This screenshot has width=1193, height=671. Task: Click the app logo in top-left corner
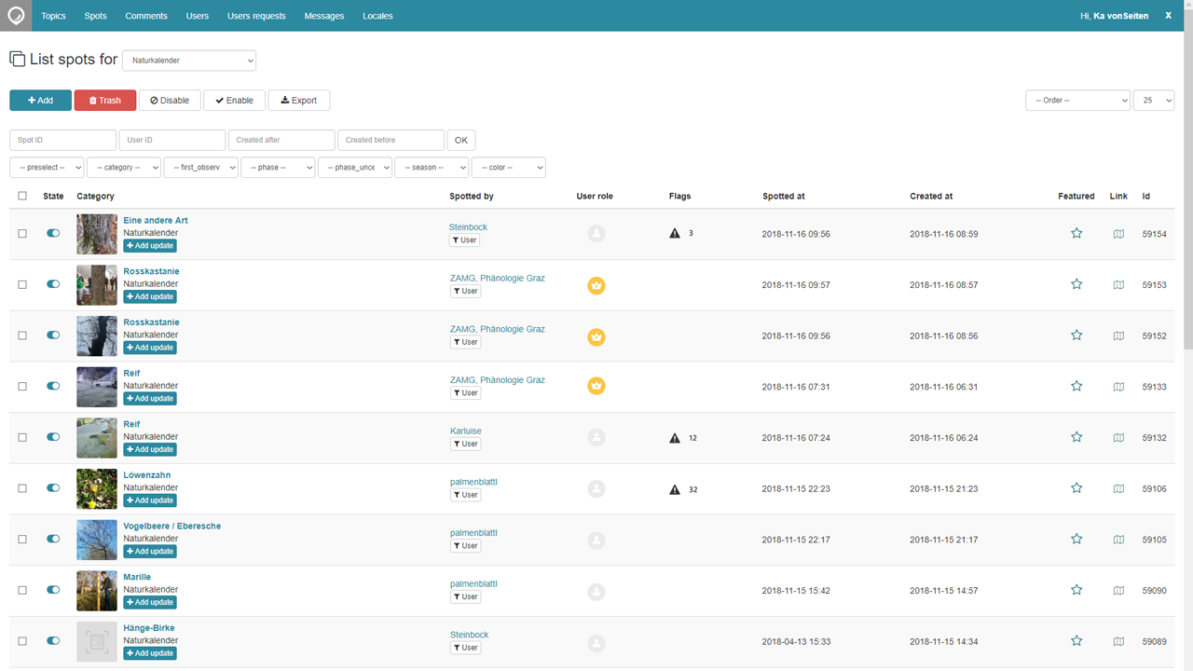(x=16, y=16)
